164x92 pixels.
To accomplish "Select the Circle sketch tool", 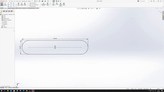I will tap(11, 3).
